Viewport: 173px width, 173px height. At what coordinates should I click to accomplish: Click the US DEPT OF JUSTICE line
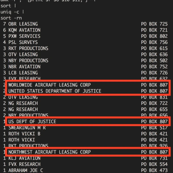point(32,121)
